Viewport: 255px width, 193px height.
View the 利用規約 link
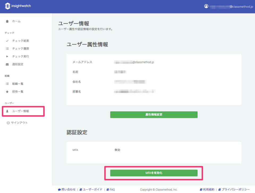click(x=209, y=190)
